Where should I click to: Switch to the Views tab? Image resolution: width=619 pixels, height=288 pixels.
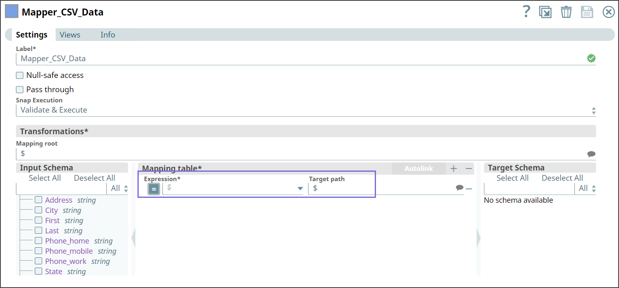70,35
